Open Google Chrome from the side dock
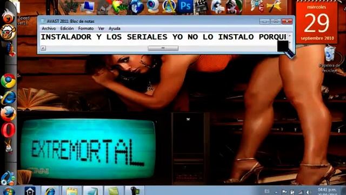346x195 pixels. [x=8, y=81]
